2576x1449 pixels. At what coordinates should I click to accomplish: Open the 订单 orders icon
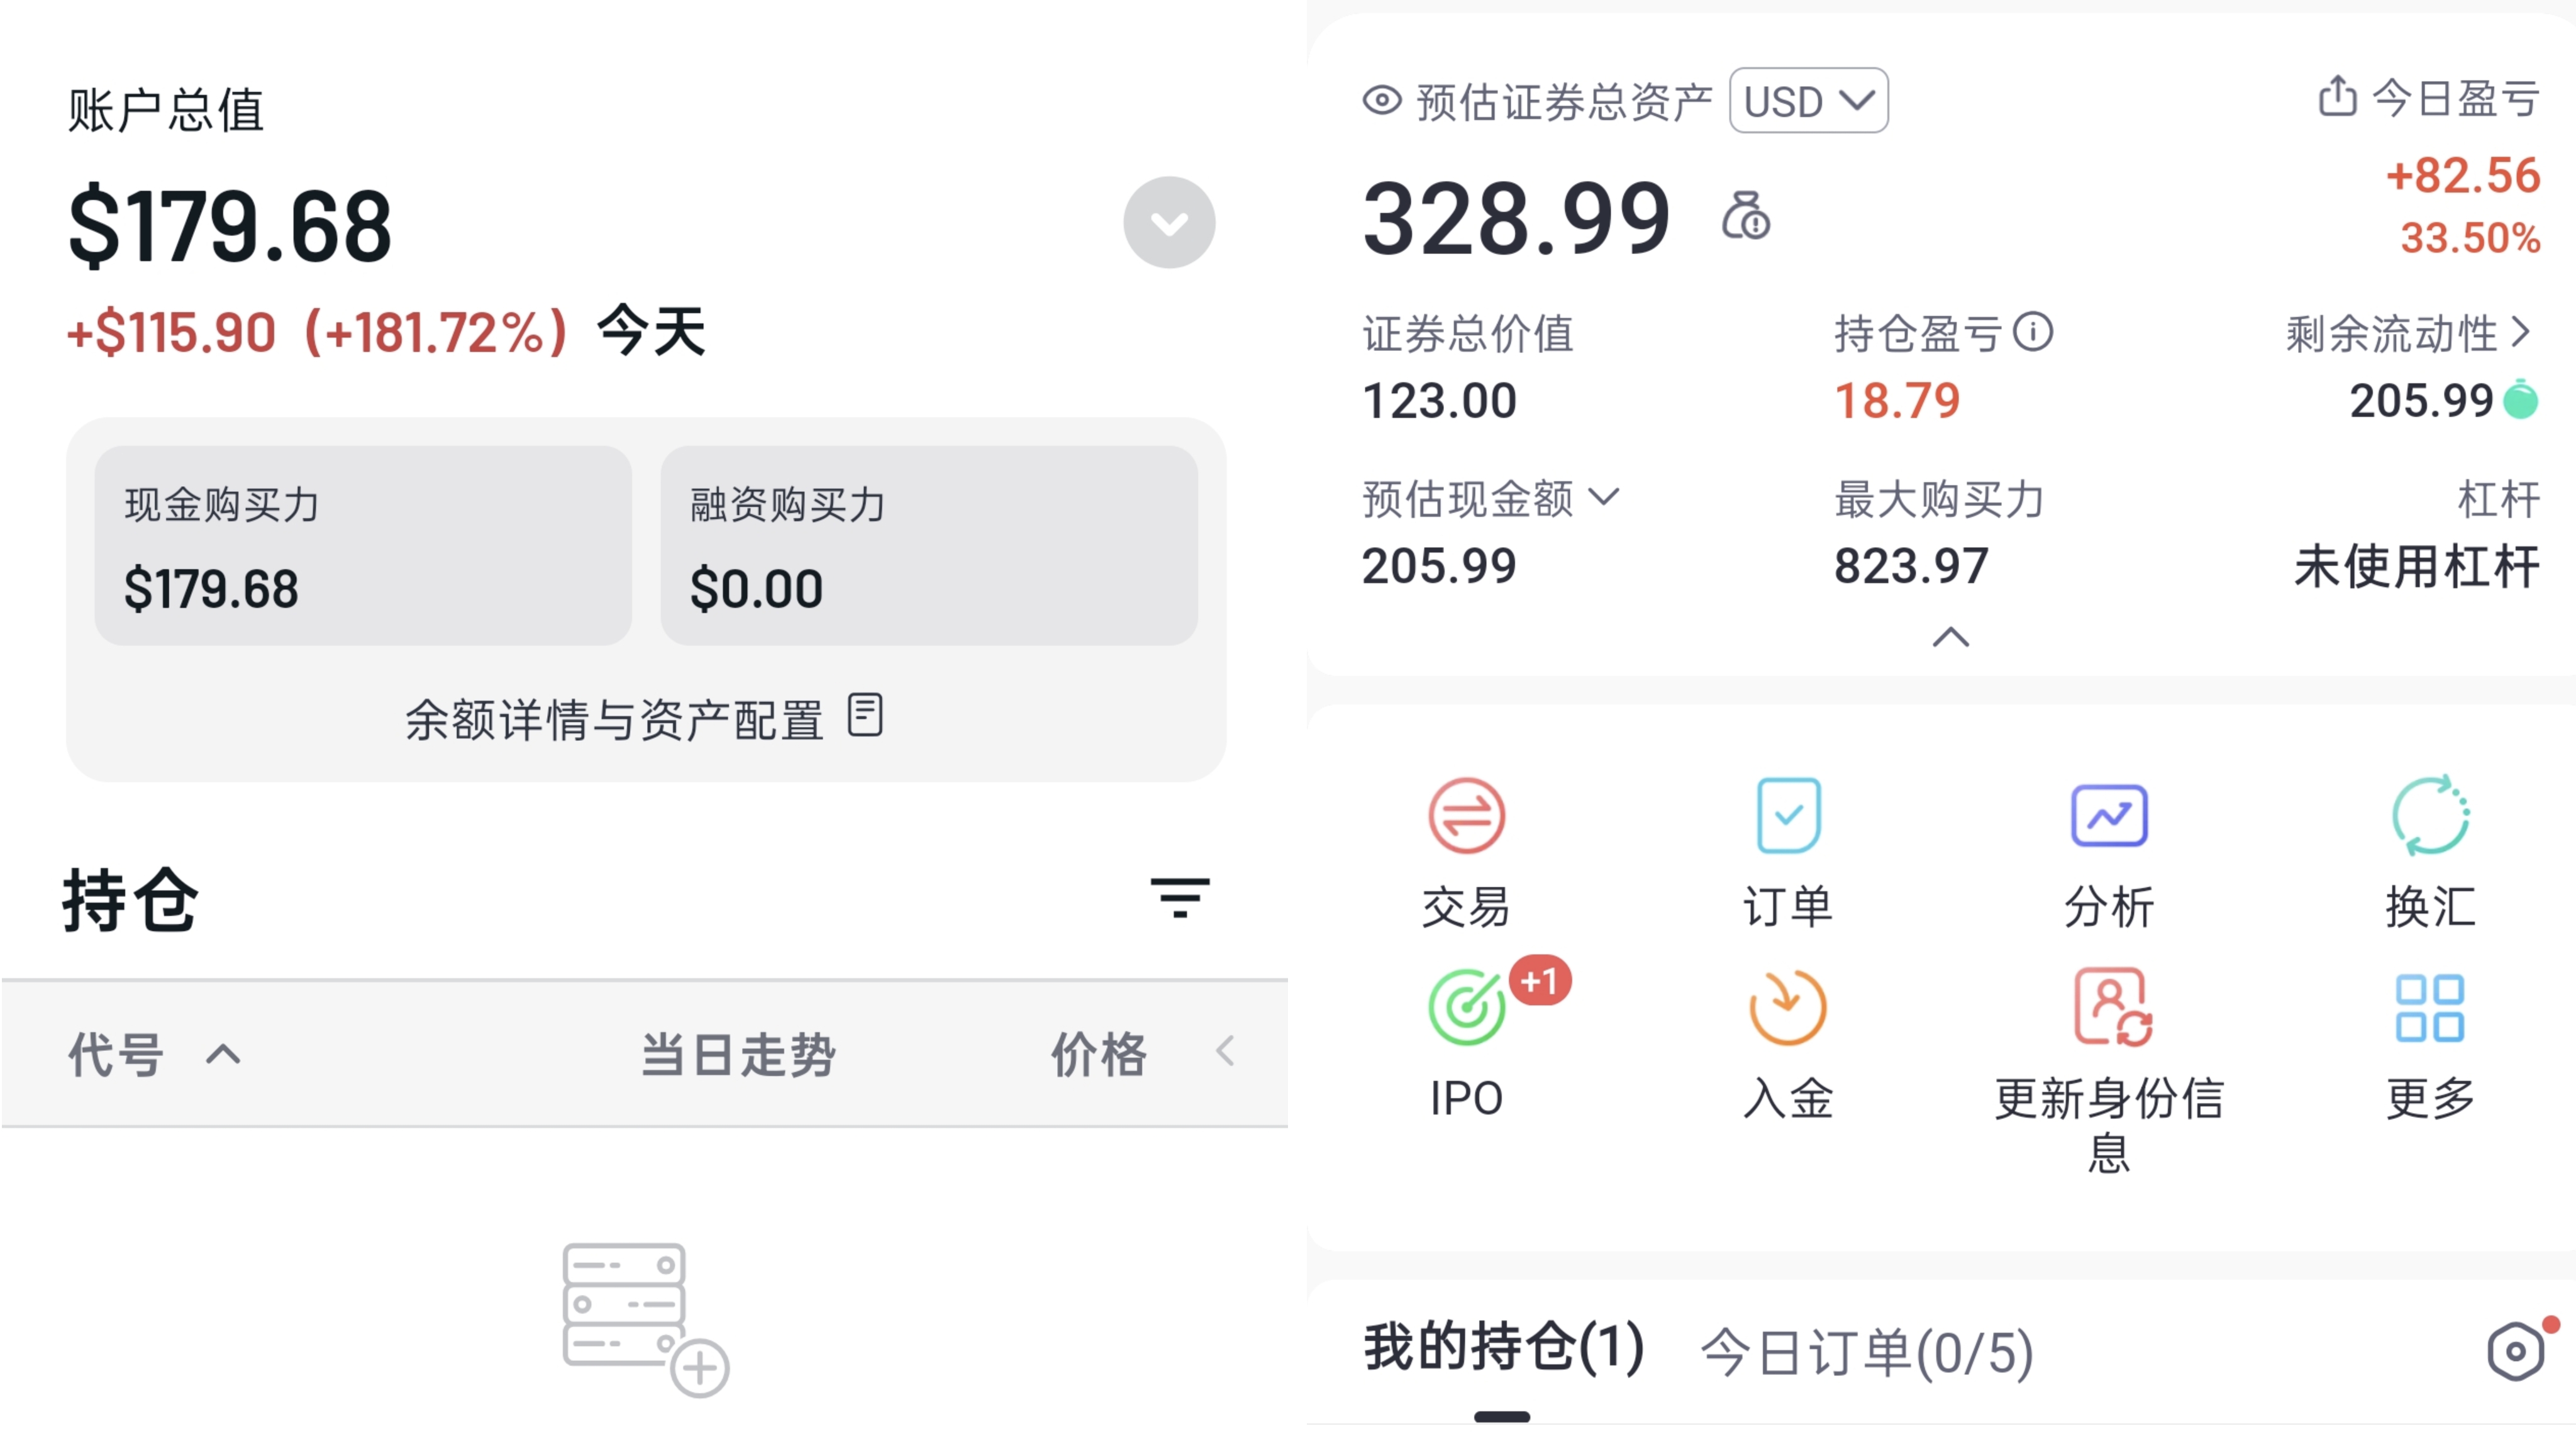(1788, 815)
